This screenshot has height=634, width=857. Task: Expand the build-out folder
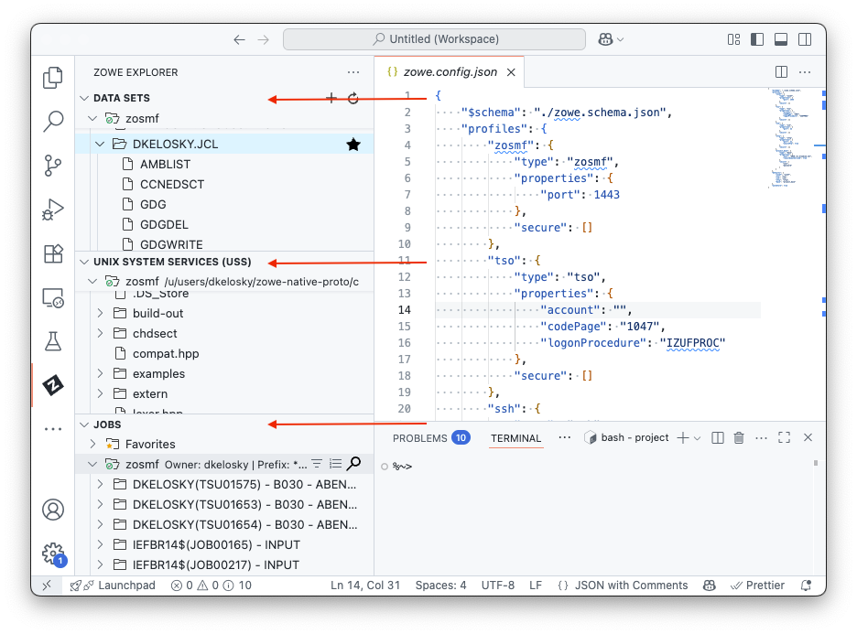100,313
